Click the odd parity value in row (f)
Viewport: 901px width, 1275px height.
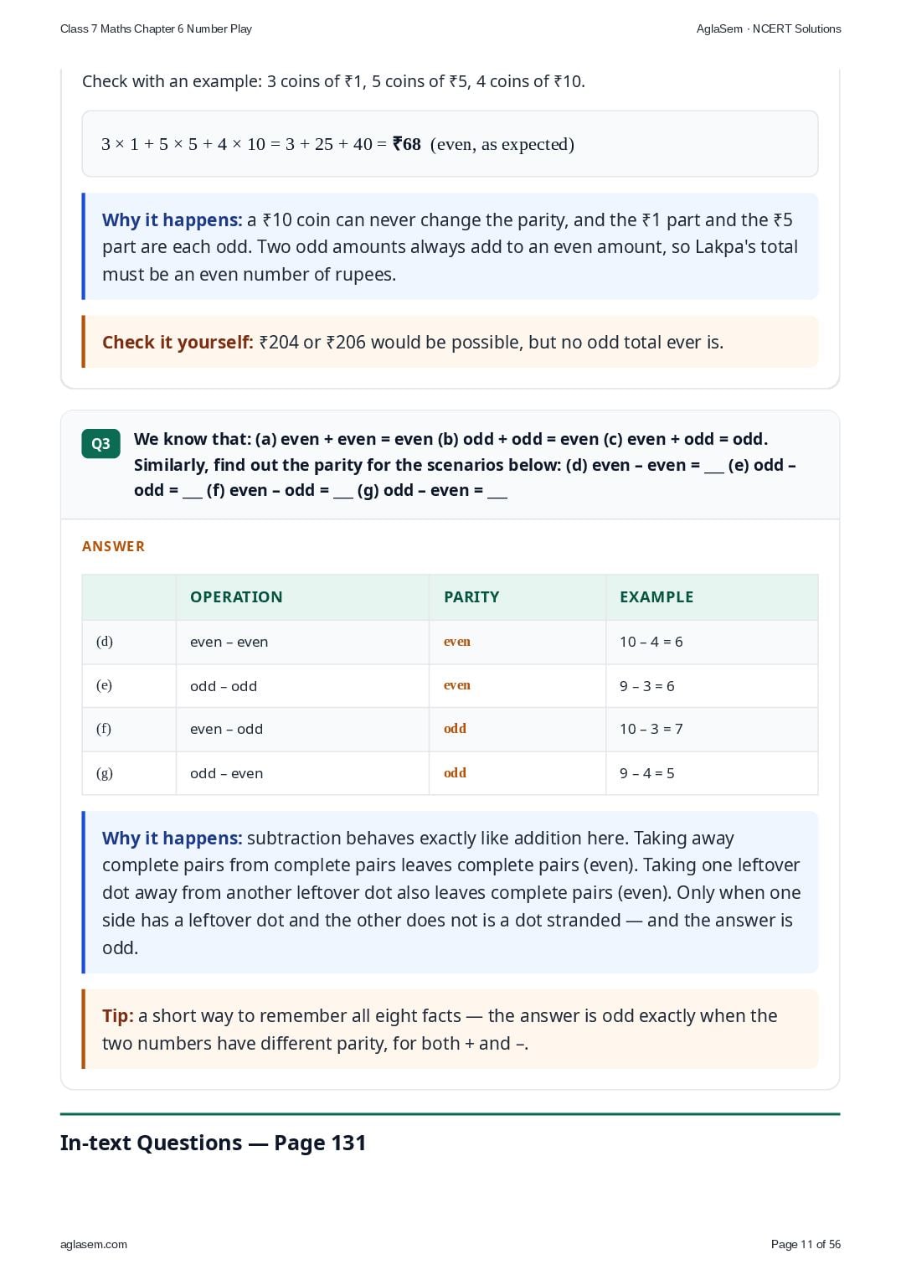pyautogui.click(x=455, y=729)
